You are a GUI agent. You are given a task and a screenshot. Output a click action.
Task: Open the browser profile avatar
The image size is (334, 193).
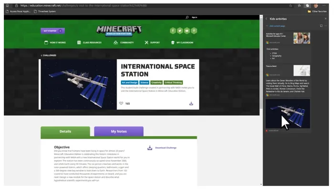point(316,6)
